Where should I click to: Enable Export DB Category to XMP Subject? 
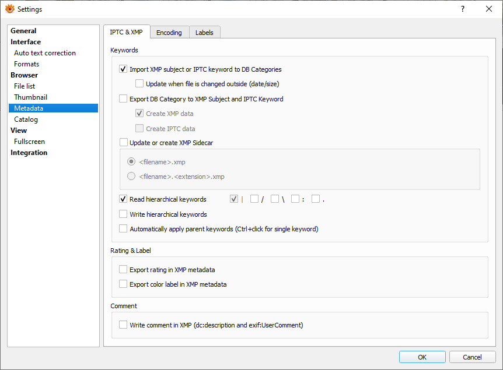click(123, 99)
